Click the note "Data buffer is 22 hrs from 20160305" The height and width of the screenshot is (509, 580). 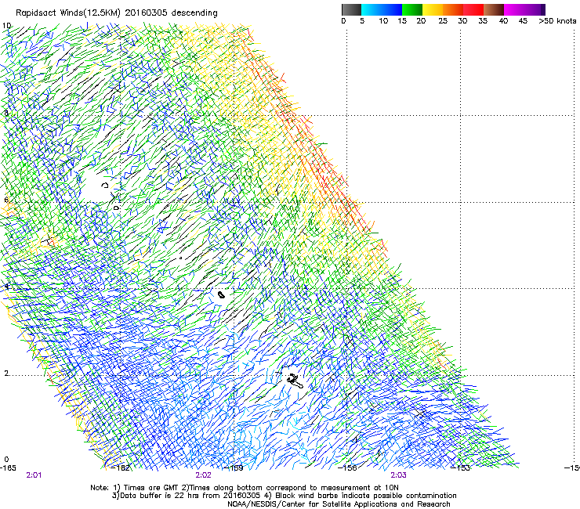pos(191,496)
